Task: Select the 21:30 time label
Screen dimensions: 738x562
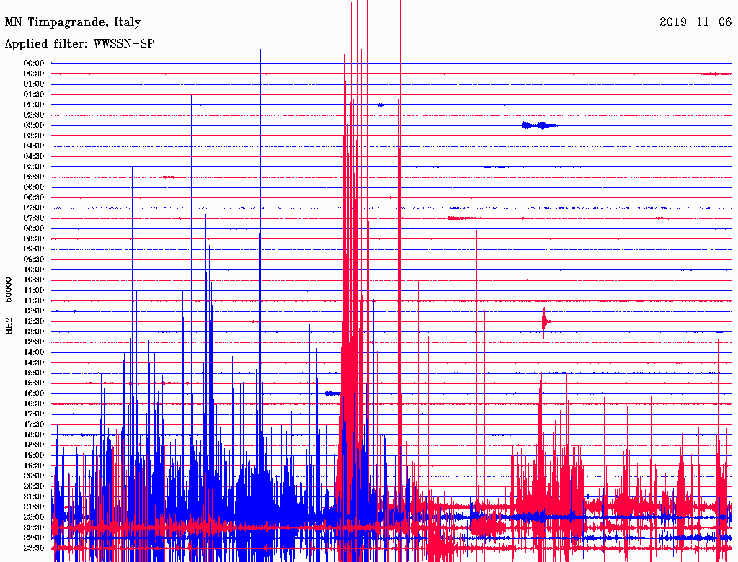Action: click(x=34, y=507)
